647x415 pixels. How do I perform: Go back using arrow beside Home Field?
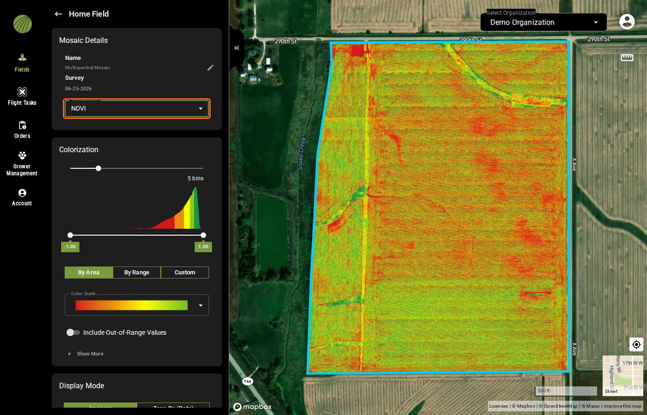coord(58,14)
